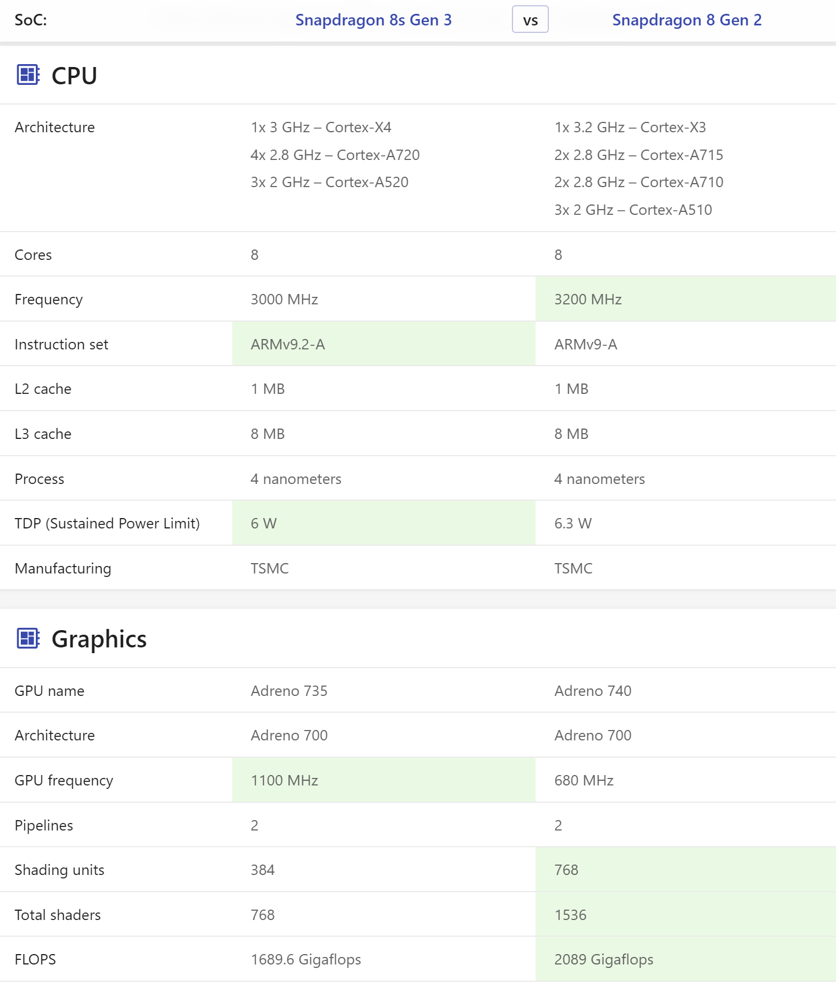
Task: Click the CPU section chip icon
Action: 28,75
